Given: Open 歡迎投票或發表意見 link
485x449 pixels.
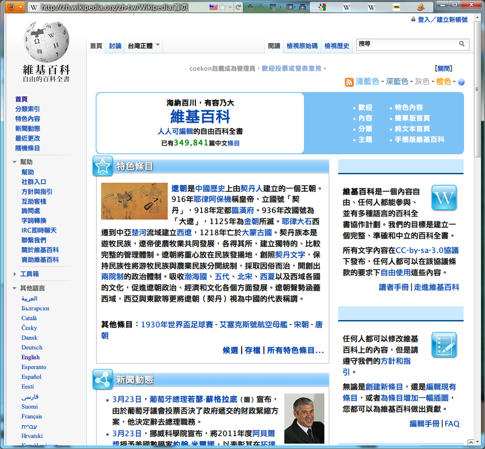Looking at the screenshot, I should [292, 68].
